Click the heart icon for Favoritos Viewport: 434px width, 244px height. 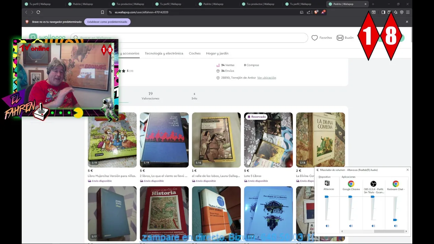click(x=315, y=38)
